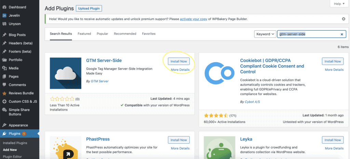350x159 pixels.
Task: Click the Custom CSS & JS plus icon
Action: tap(4, 101)
